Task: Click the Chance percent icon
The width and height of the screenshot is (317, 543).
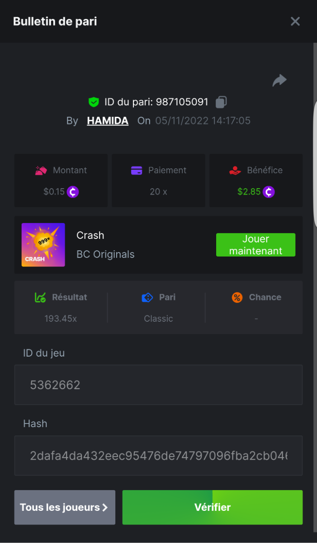Action: (237, 297)
